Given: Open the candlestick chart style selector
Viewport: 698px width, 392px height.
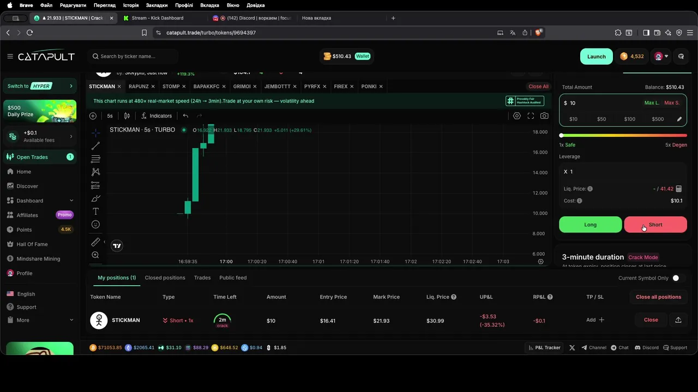Looking at the screenshot, I should (x=127, y=116).
